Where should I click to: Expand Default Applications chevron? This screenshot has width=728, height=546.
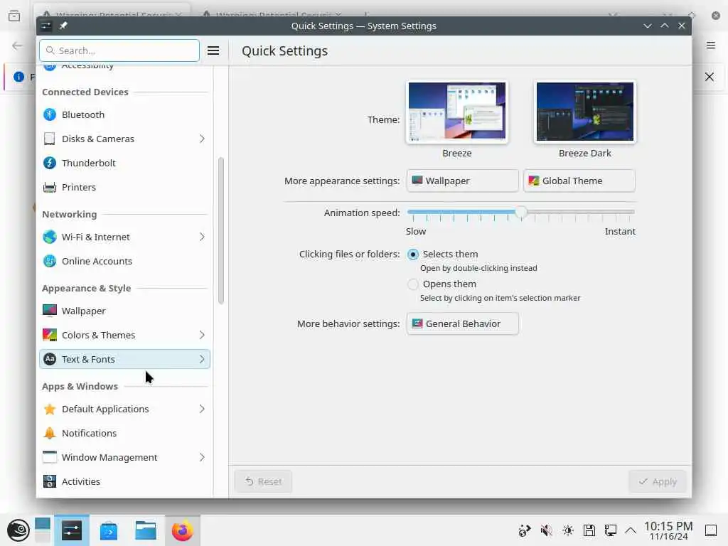coord(202,409)
